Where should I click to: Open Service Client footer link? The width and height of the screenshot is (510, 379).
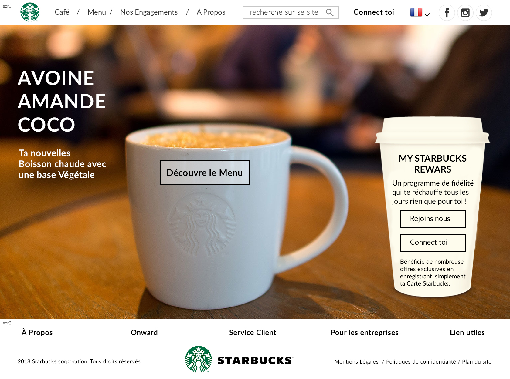[253, 333]
